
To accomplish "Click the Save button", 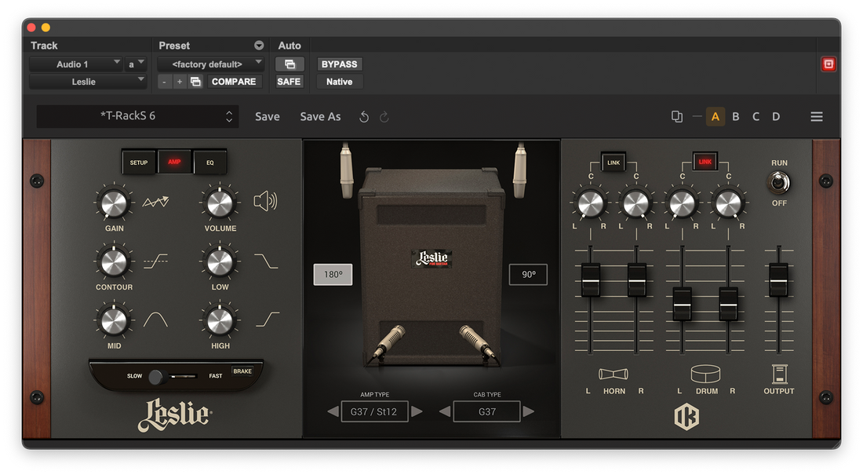I will point(268,116).
